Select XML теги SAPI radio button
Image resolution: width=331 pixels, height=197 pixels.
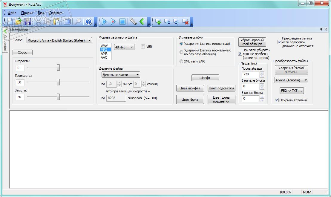click(x=181, y=61)
